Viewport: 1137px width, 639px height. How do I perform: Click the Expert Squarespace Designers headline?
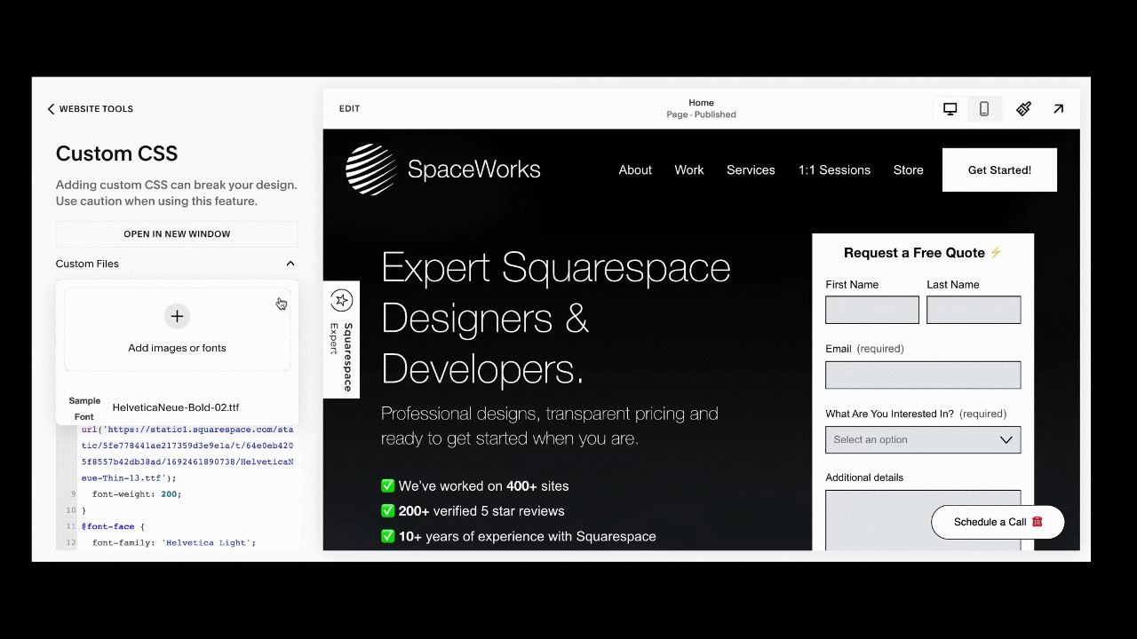click(556, 318)
